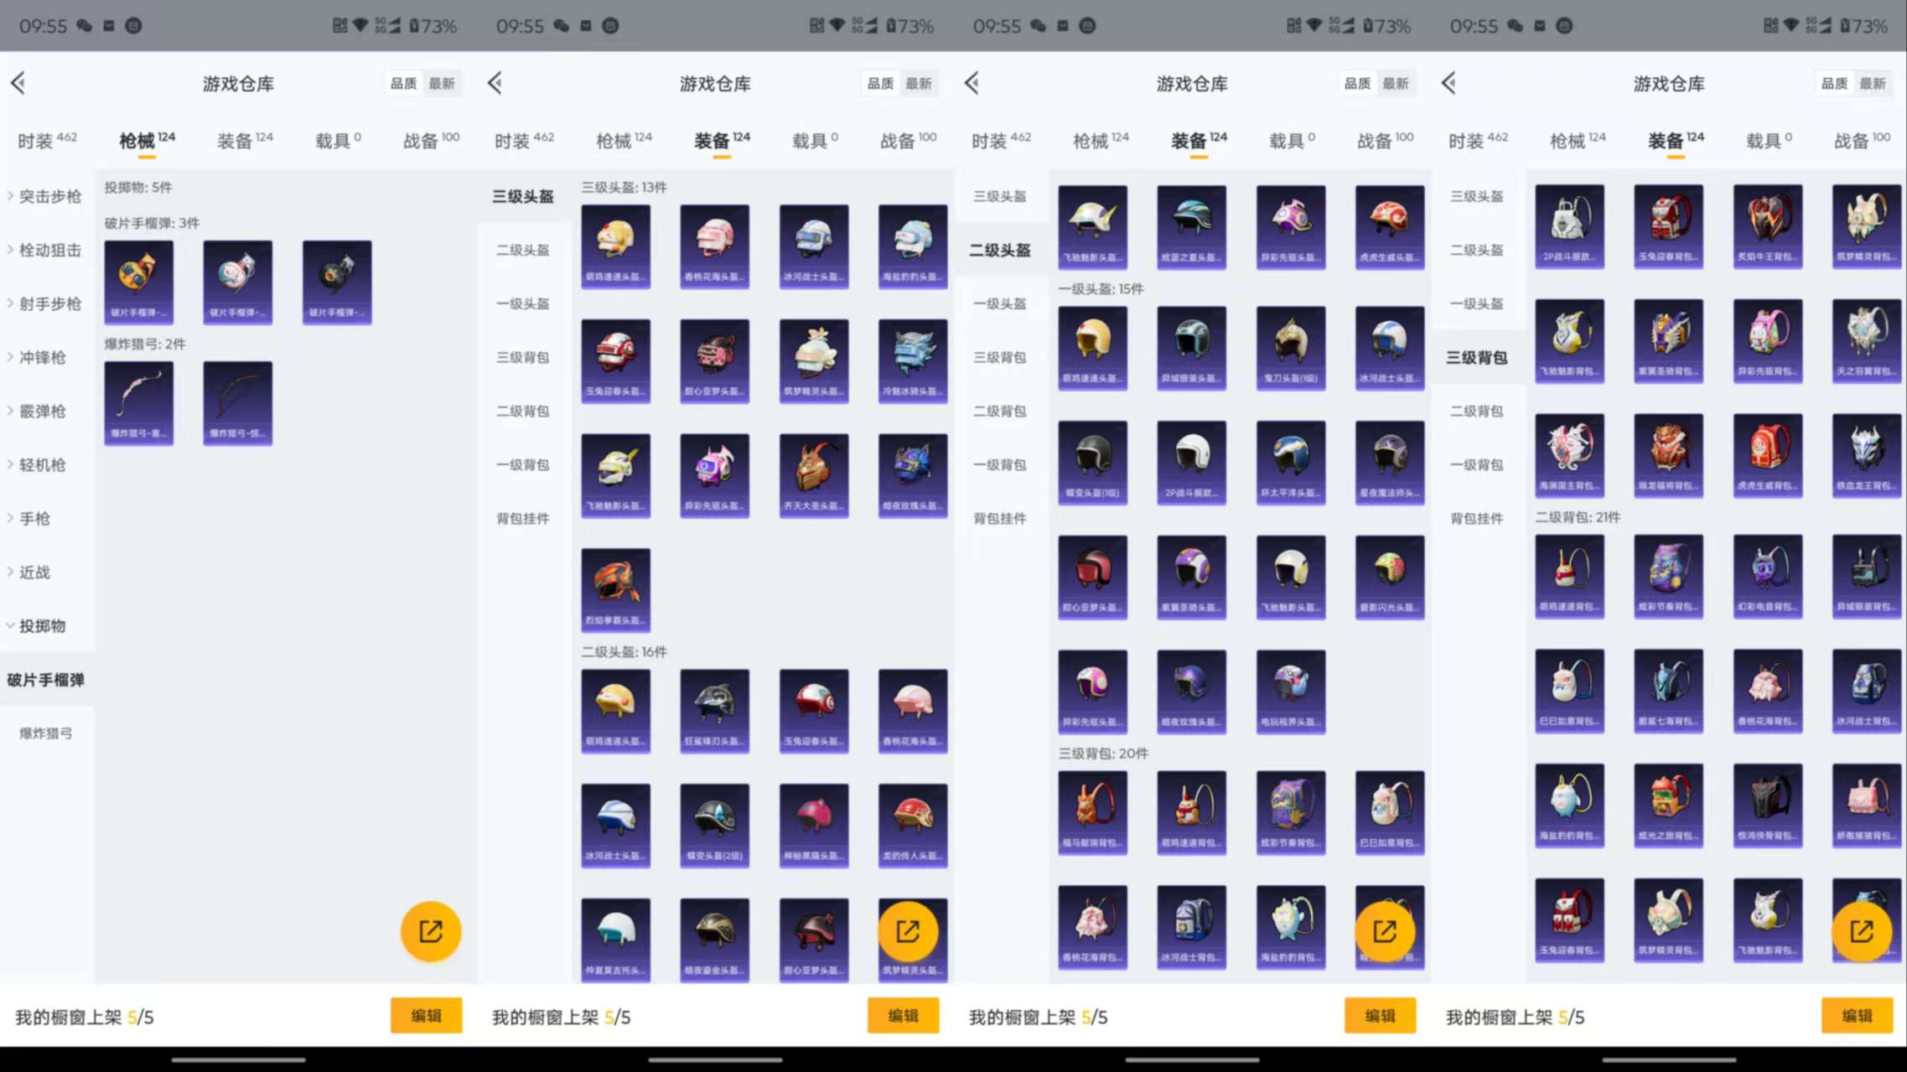Viewport: 1907px width, 1072px height.
Task: Tap the orange share icon at bottom
Action: pos(430,930)
